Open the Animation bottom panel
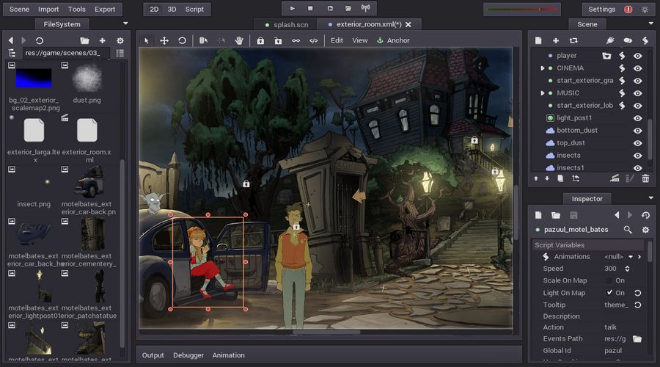 [228, 355]
